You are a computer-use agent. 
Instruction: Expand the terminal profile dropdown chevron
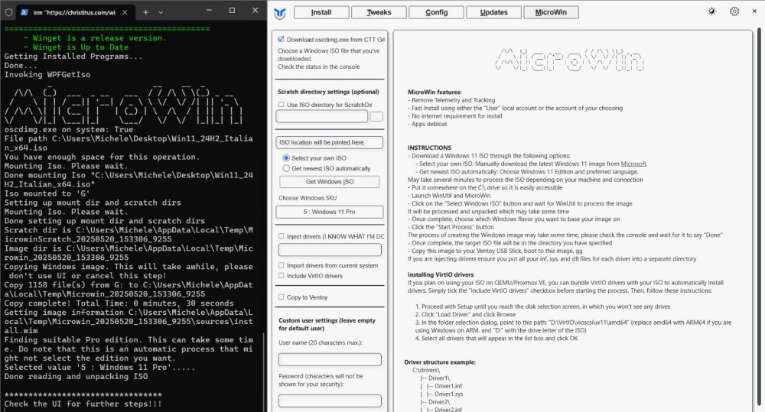tap(161, 12)
